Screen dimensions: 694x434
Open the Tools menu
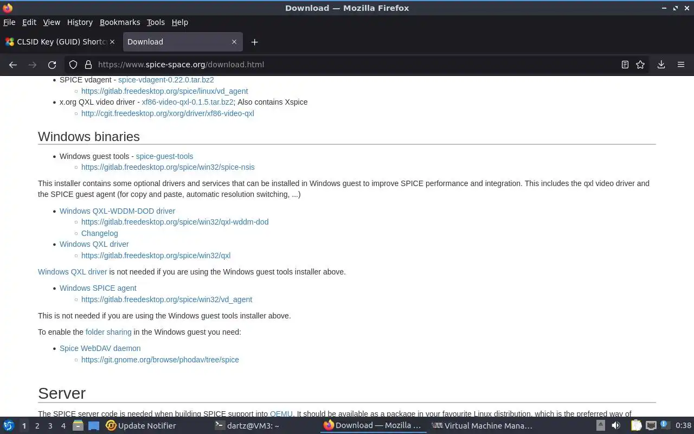point(156,22)
